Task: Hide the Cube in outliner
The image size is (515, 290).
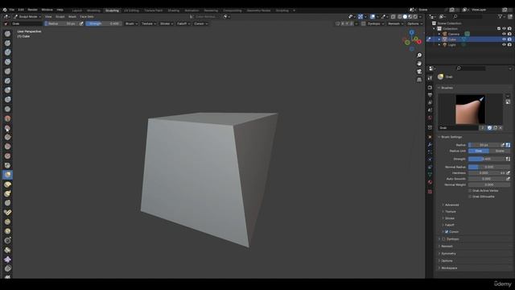Action: 504,39
